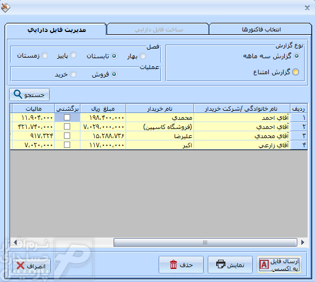
Task: Click buyer name cell محمدی in first row
Action: tap(160, 118)
